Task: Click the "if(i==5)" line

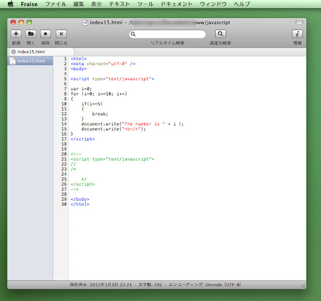Action: click(x=92, y=104)
